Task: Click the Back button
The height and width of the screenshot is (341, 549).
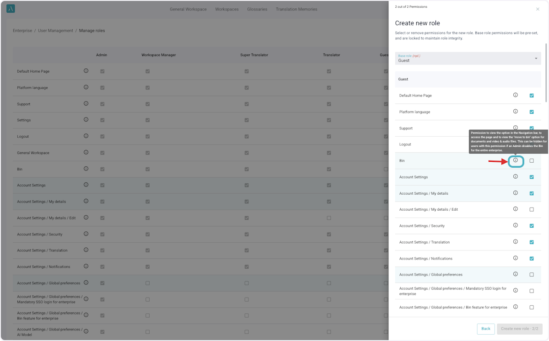Action: (x=485, y=329)
